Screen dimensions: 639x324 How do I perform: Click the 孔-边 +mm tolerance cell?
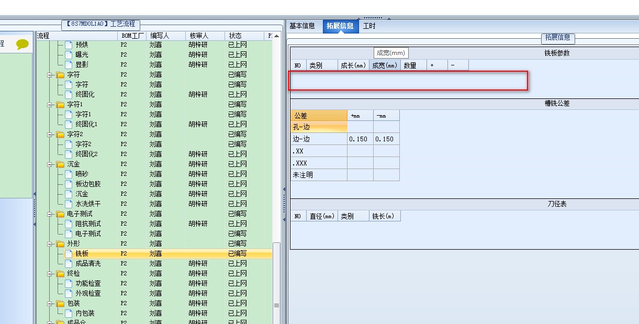pyautogui.click(x=360, y=127)
